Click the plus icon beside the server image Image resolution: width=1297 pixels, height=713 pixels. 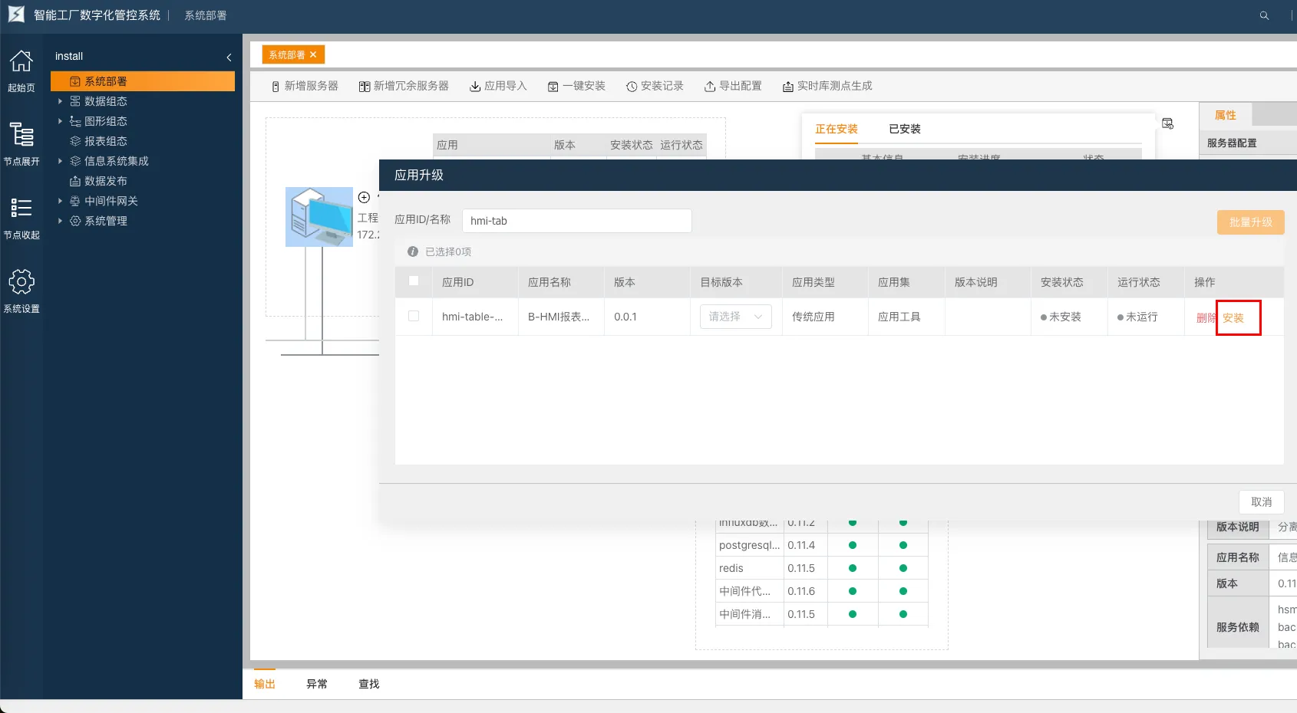click(364, 197)
